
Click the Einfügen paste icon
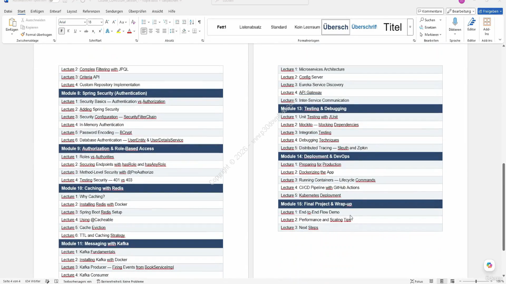click(12, 22)
